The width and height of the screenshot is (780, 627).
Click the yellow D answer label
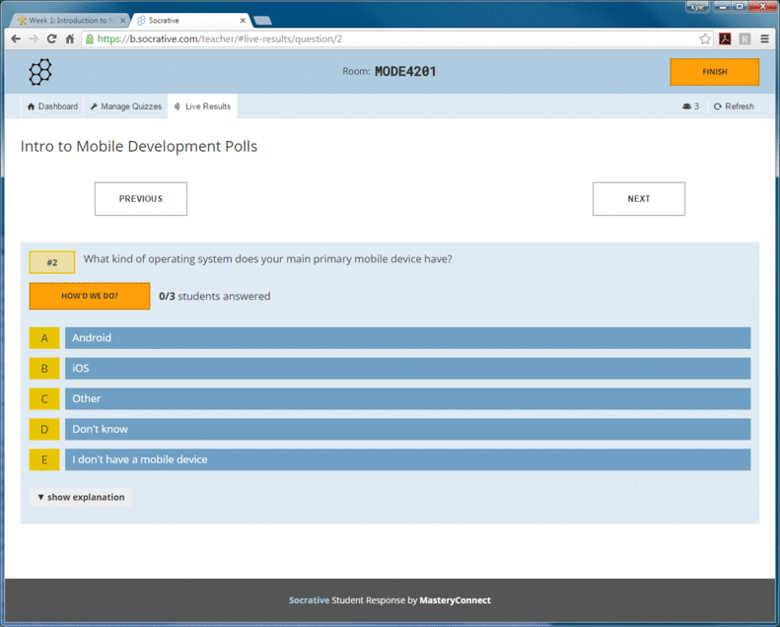pos(44,429)
